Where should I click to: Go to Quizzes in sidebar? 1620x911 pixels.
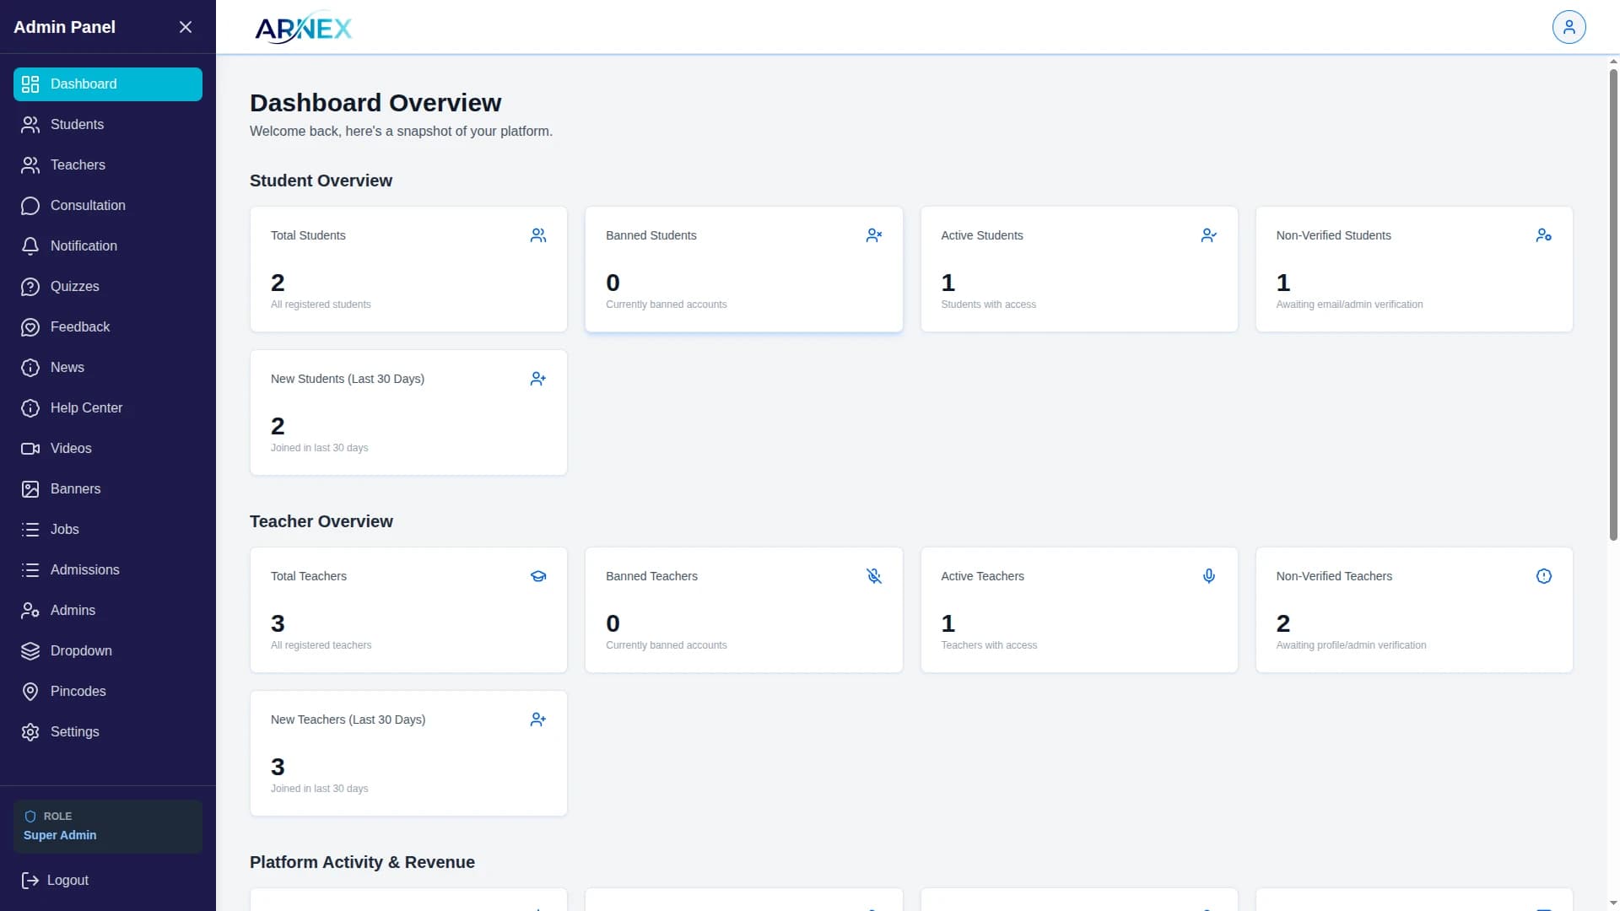tap(74, 287)
